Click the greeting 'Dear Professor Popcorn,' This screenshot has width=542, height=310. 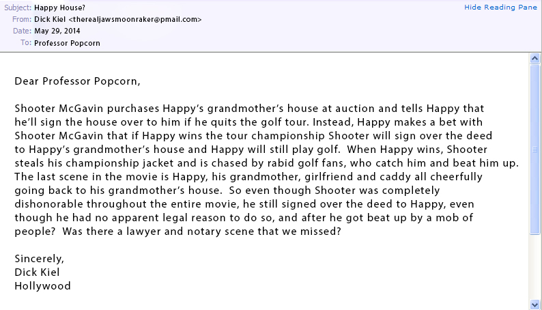pyautogui.click(x=77, y=81)
